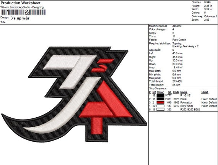Click the Backing: Tear Away x 2 text
The image size is (218, 165).
coord(185,46)
